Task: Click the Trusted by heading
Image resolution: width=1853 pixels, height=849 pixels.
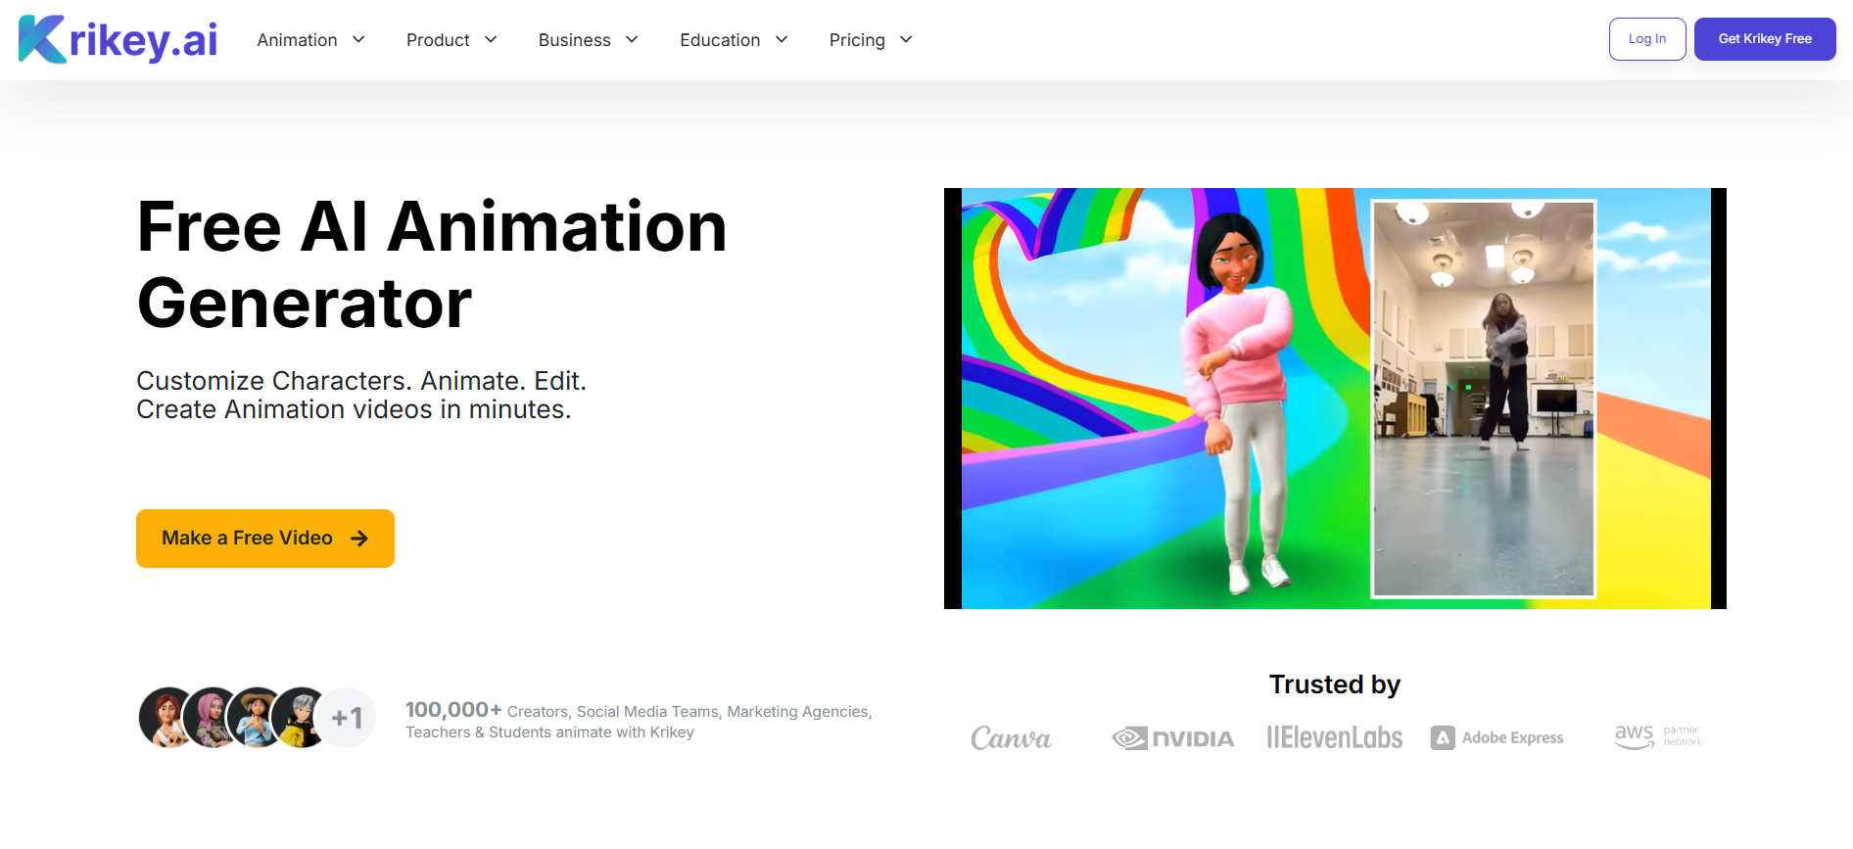Action: (x=1335, y=684)
